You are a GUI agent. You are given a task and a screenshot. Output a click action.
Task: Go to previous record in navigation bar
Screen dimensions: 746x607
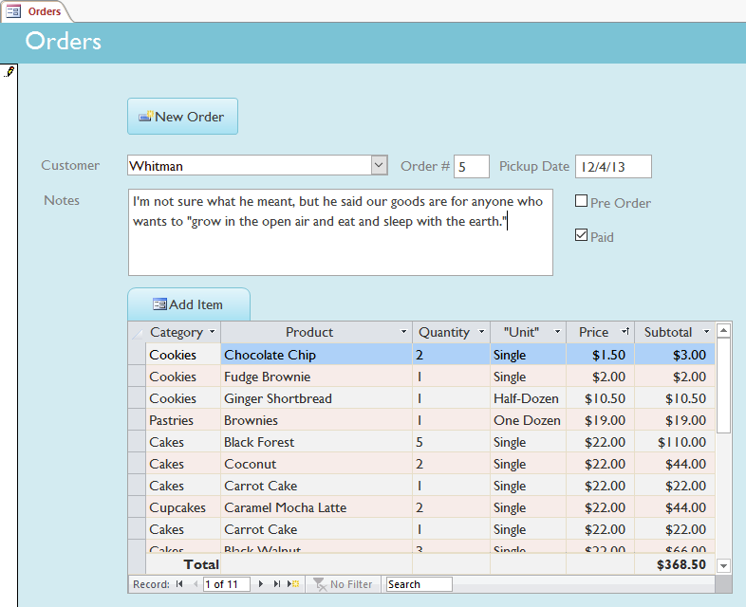[197, 584]
